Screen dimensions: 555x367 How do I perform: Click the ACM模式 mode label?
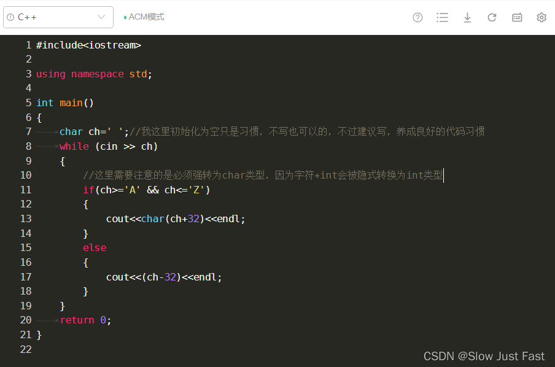point(146,17)
